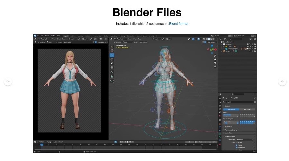Viewport: 289px width, 161px height.
Task: Open the texture properties checker icon
Action: coord(220,144)
